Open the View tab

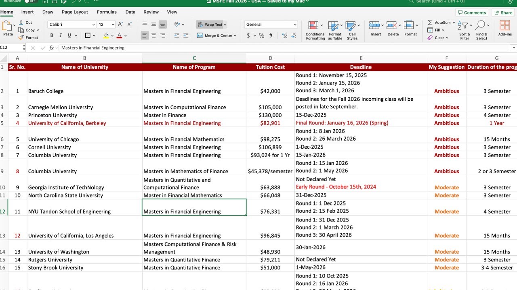[x=172, y=12]
